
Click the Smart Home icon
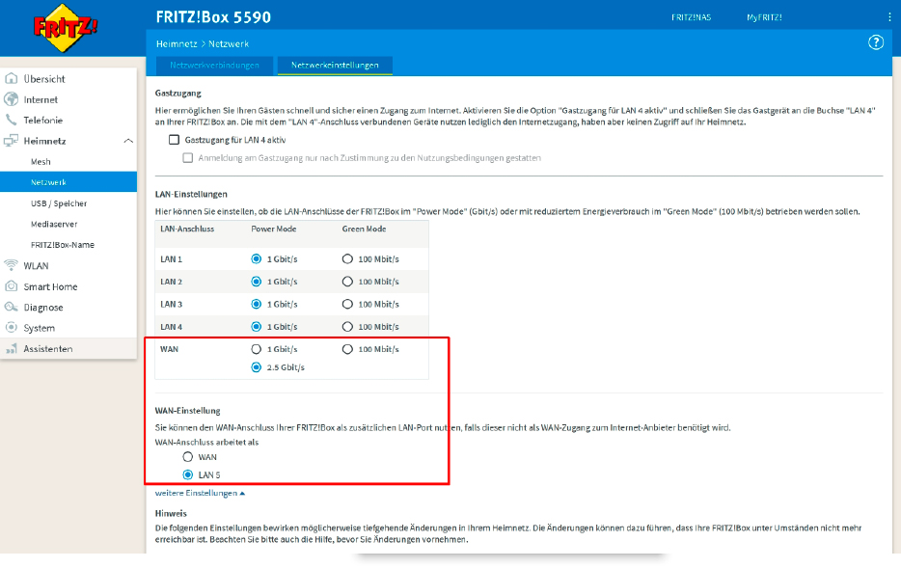(11, 285)
